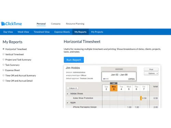Open the Options dropdown in preview
The height and width of the screenshot is (128, 171).
pyautogui.click(x=151, y=73)
